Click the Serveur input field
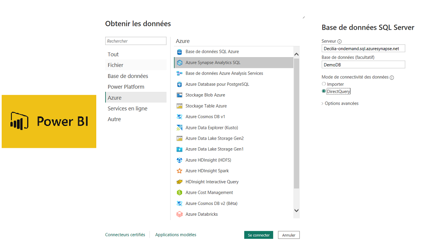Viewport: 427px width, 247px height. click(x=363, y=49)
